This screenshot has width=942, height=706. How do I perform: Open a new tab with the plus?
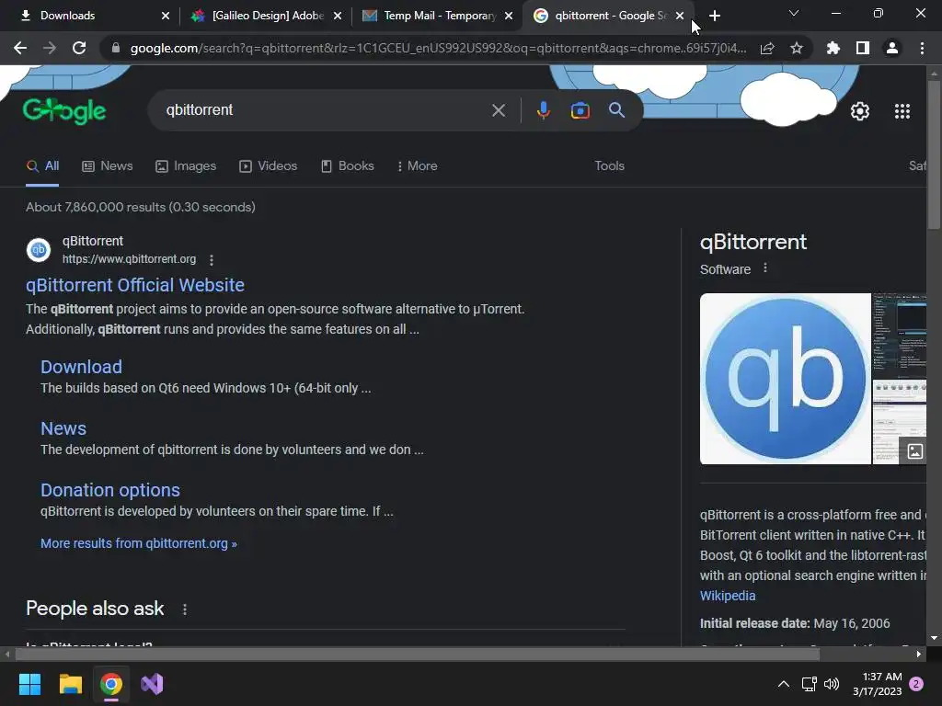714,16
